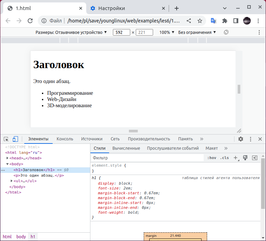The image size is (266, 241).
Task: Search open tabs with the chevron
Action: (x=224, y=8)
